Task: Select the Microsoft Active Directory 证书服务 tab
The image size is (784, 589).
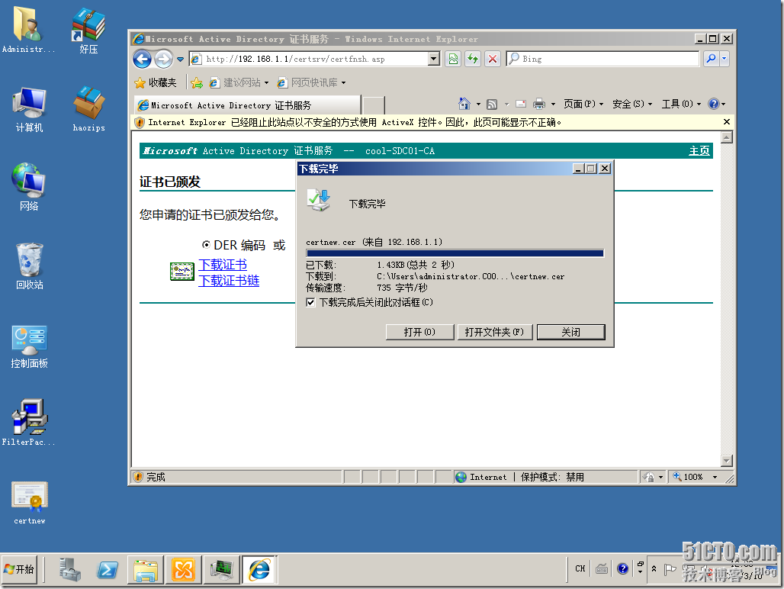Action: [244, 105]
